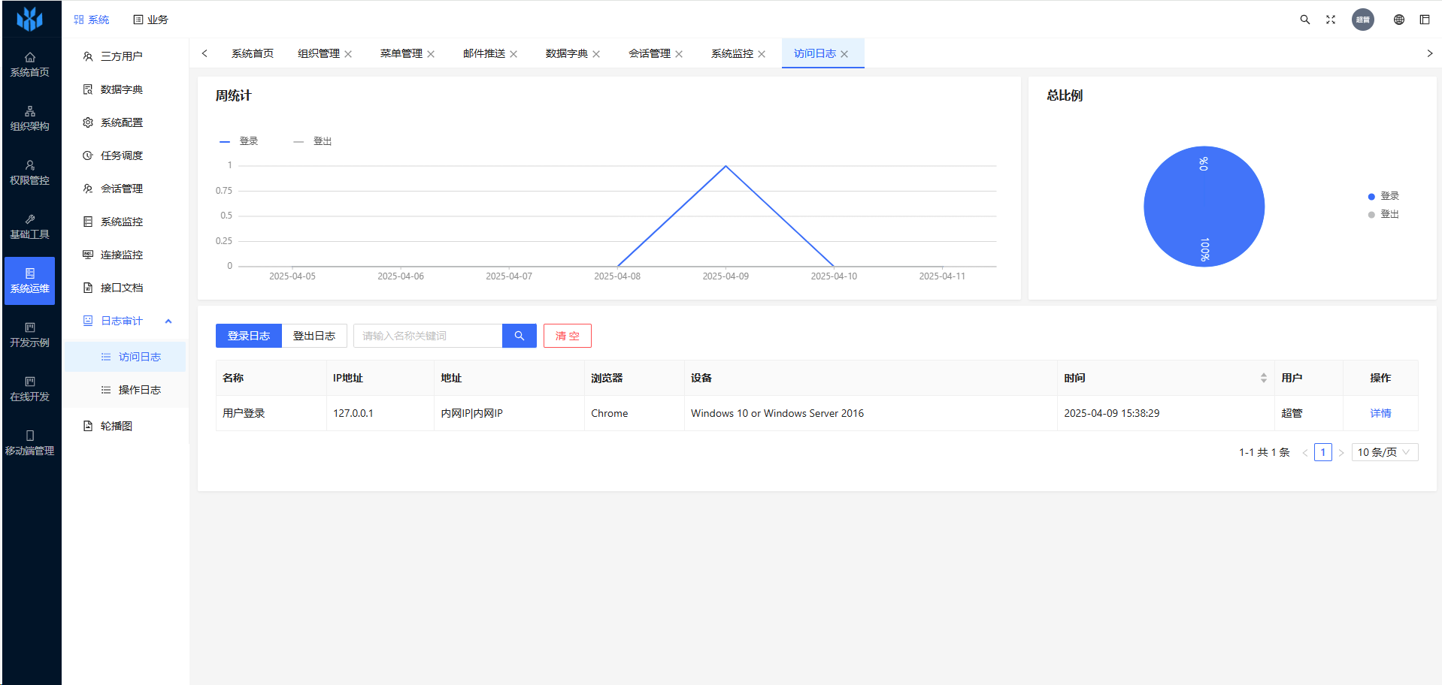Open the 10 条/页 page size dropdown
Image resolution: width=1442 pixels, height=685 pixels.
1384,452
